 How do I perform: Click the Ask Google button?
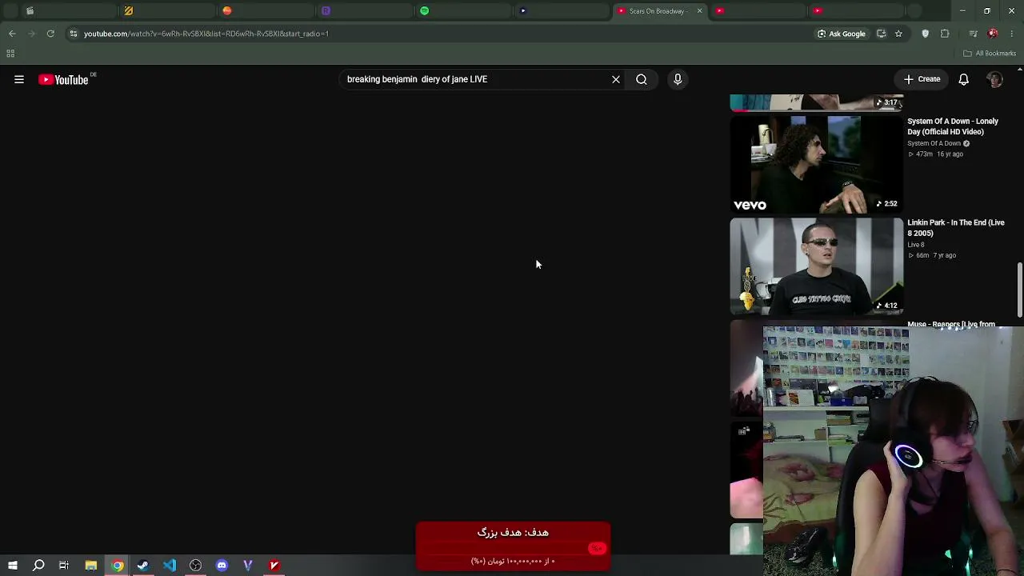click(x=842, y=34)
